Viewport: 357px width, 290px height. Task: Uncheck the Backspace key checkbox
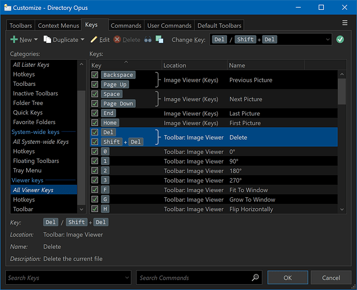(x=95, y=75)
